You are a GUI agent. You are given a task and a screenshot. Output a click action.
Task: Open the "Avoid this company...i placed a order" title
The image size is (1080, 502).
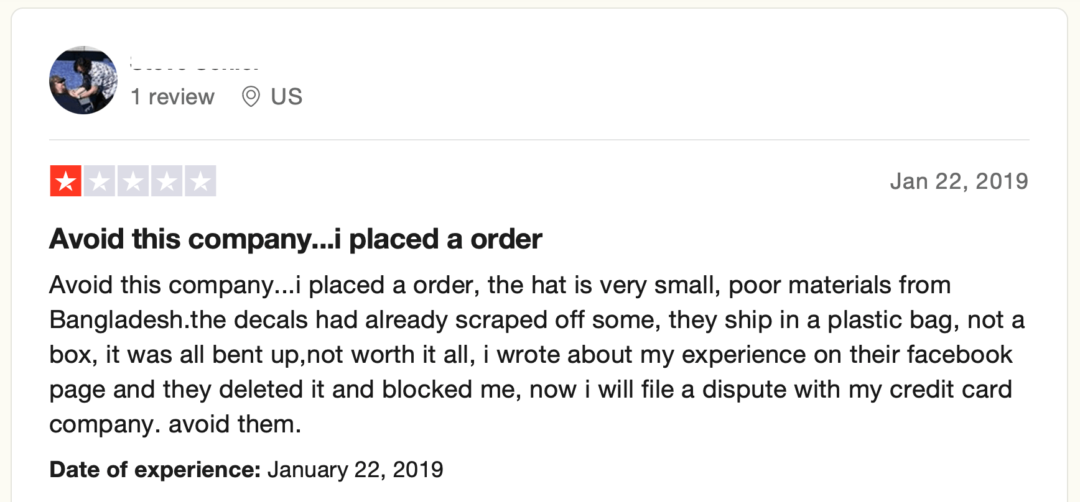(296, 239)
